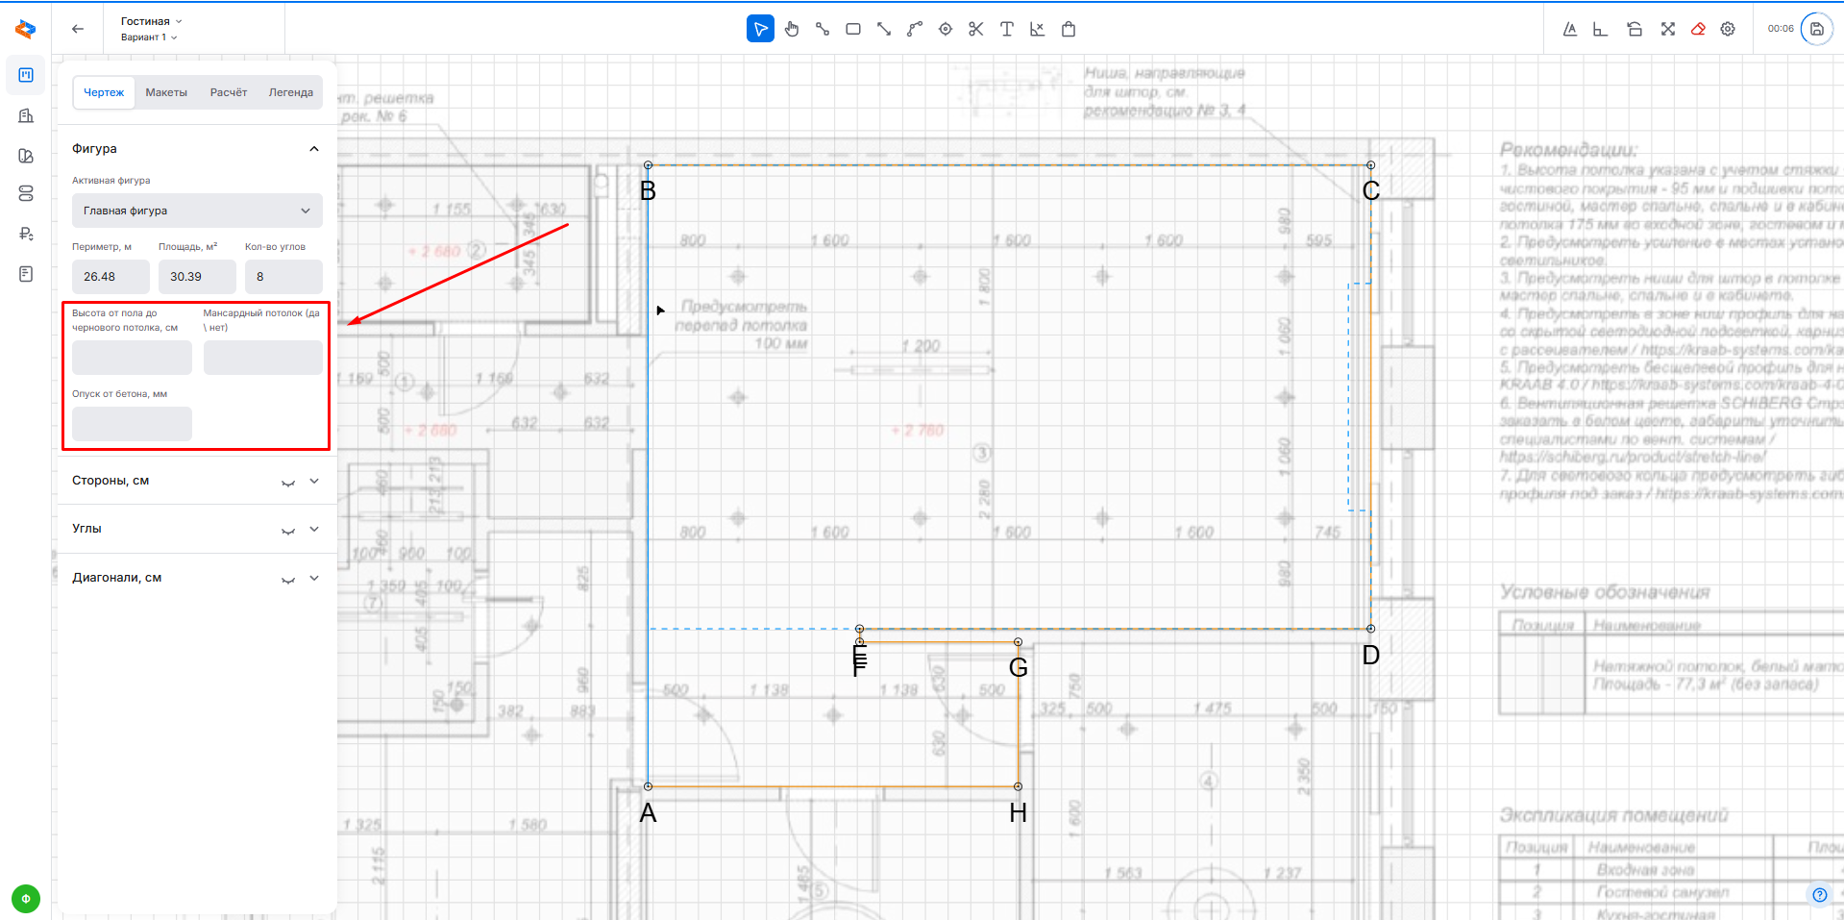
Task: Select the text tool
Action: (x=1006, y=29)
